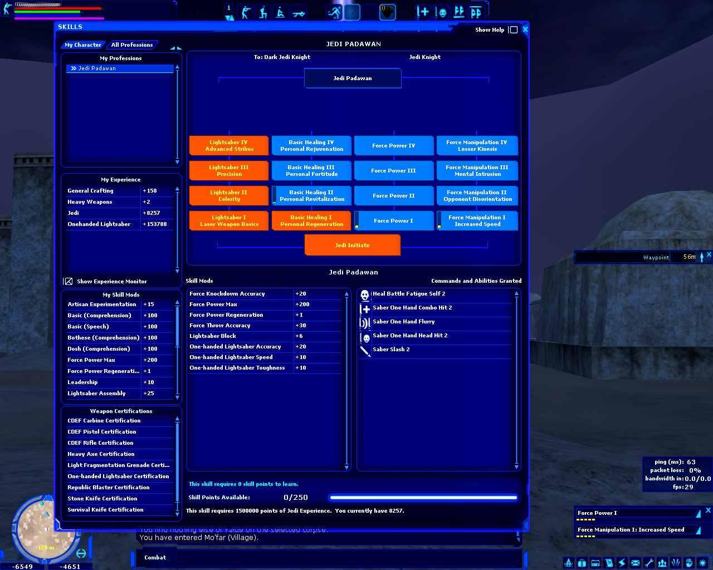Select the Force Power III skill box
Image resolution: width=713 pixels, height=570 pixels.
pos(394,171)
